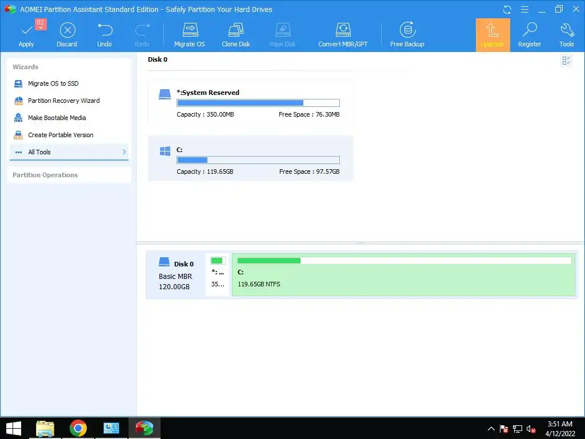Screen dimensions: 585x439
Task: Click the Free Space : 76.30MB text
Action: [309, 114]
